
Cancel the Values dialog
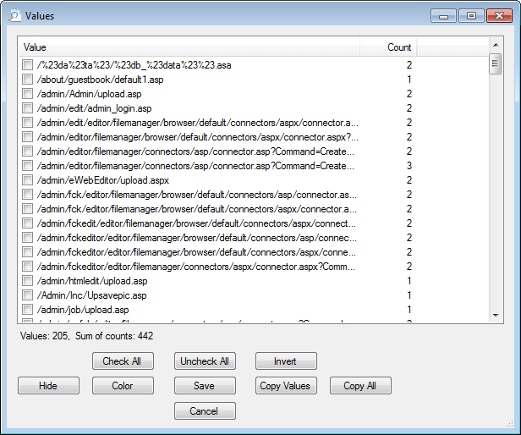click(x=204, y=411)
